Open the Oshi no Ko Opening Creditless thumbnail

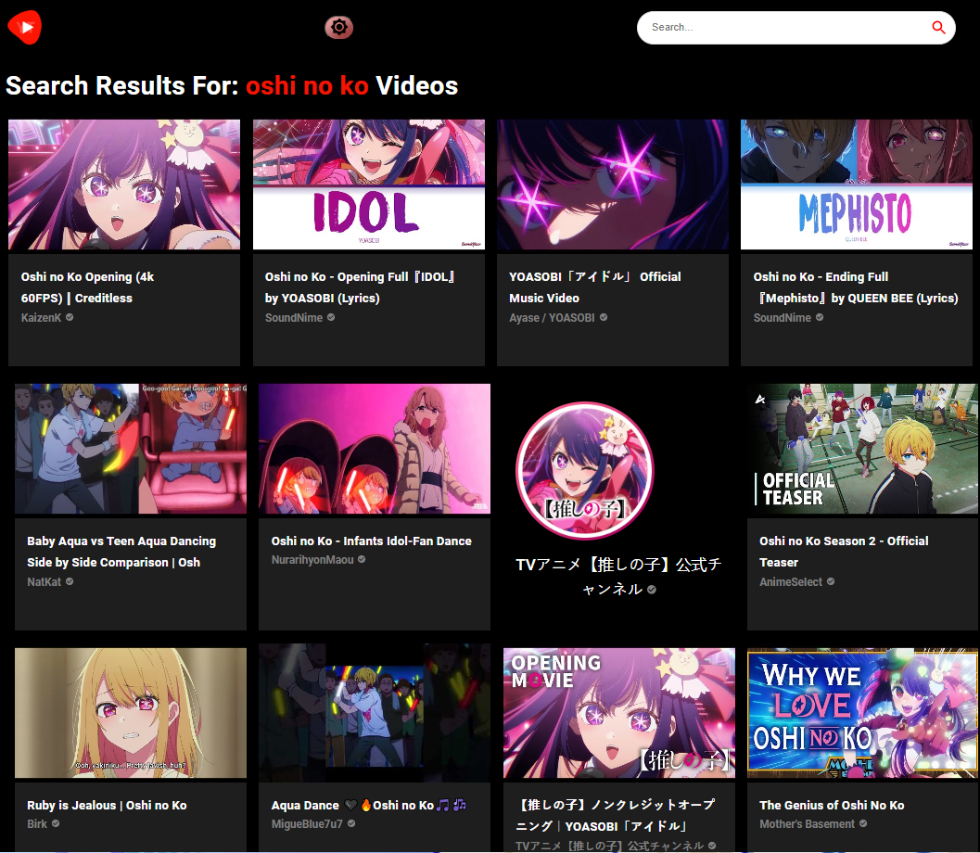click(x=124, y=185)
